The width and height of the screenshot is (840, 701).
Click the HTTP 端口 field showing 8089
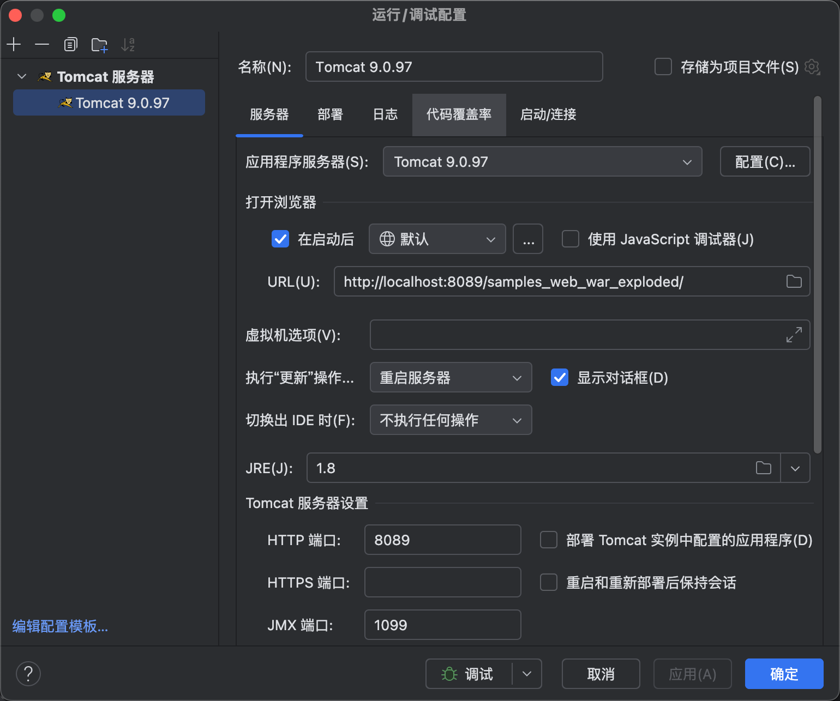[443, 540]
